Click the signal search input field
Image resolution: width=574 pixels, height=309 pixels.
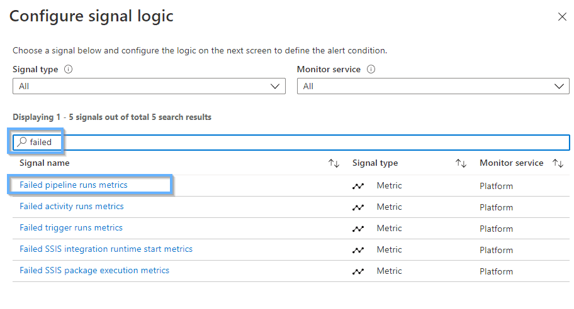pos(291,142)
